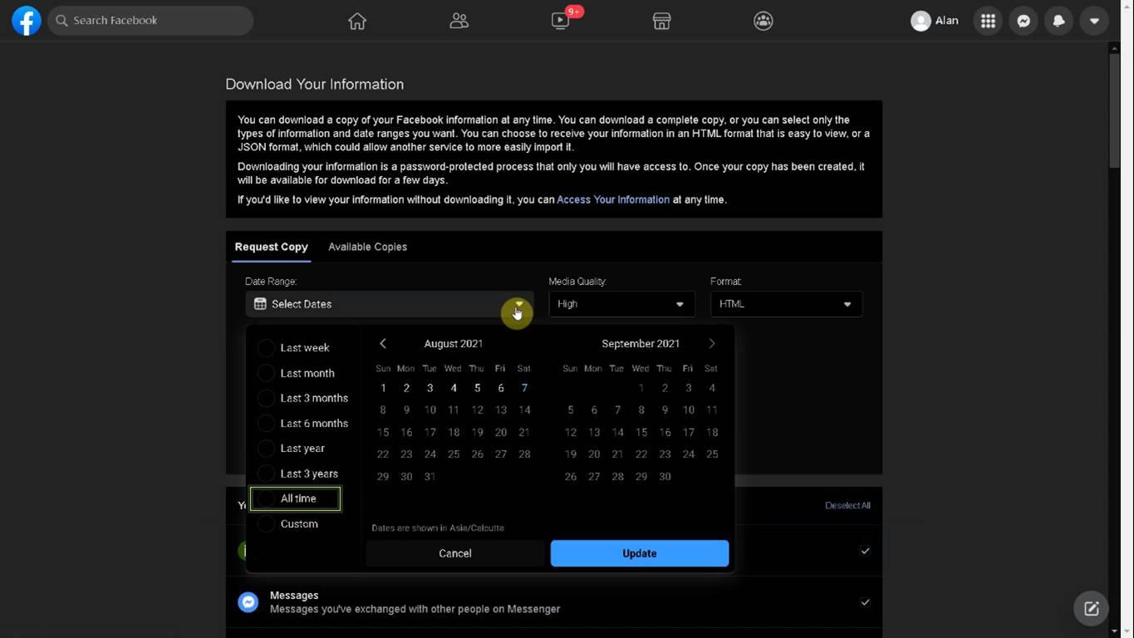The width and height of the screenshot is (1134, 638).
Task: Open the Facebook home logo
Action: (27, 21)
